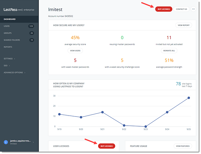Click the 78 site logins value
201x154 pixels.
pos(178,84)
